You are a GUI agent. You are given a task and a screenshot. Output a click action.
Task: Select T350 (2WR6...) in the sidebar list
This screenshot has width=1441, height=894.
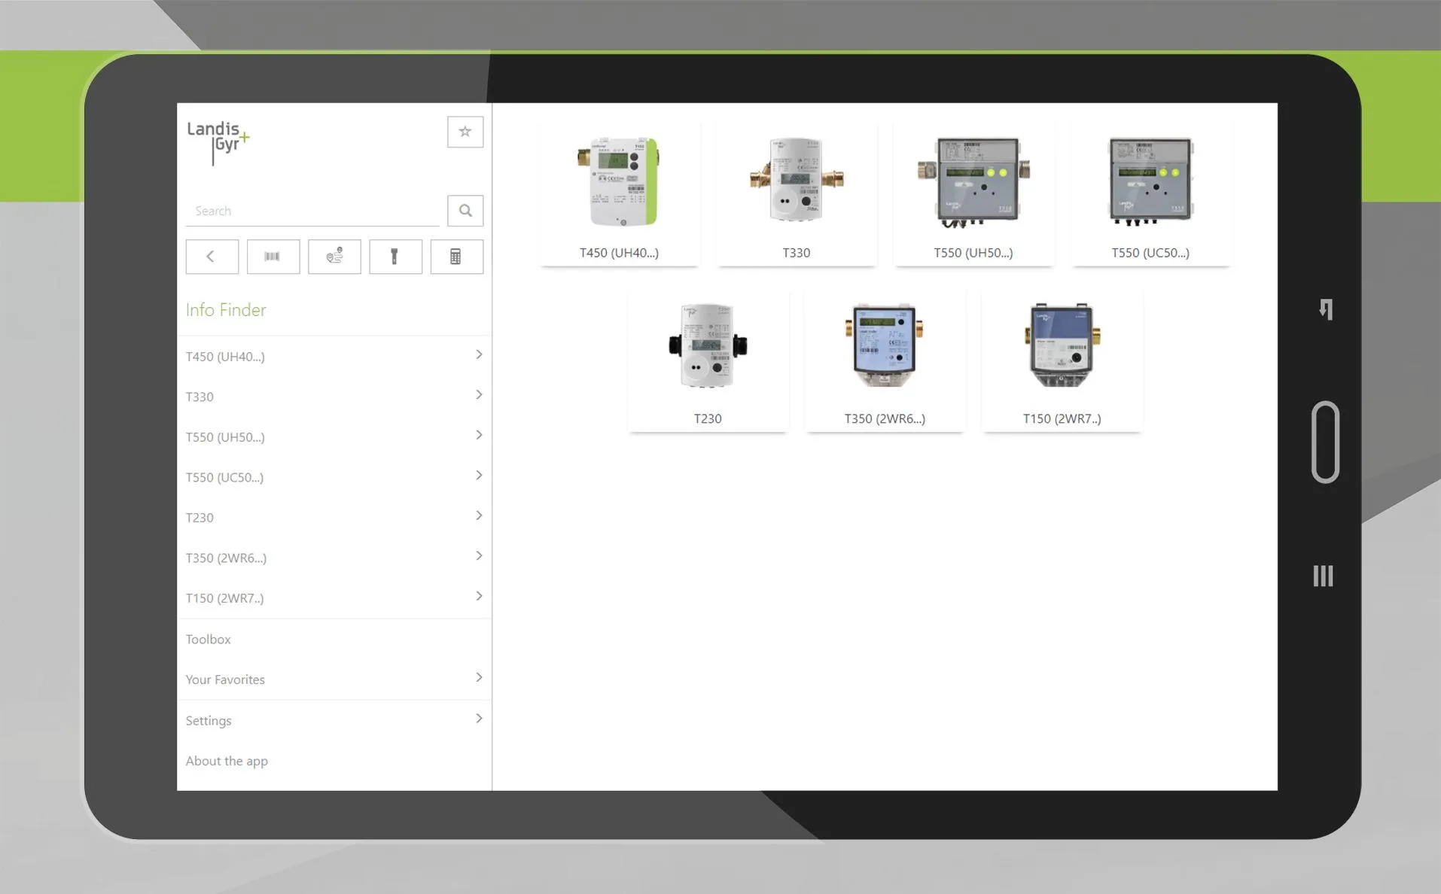[x=334, y=558]
